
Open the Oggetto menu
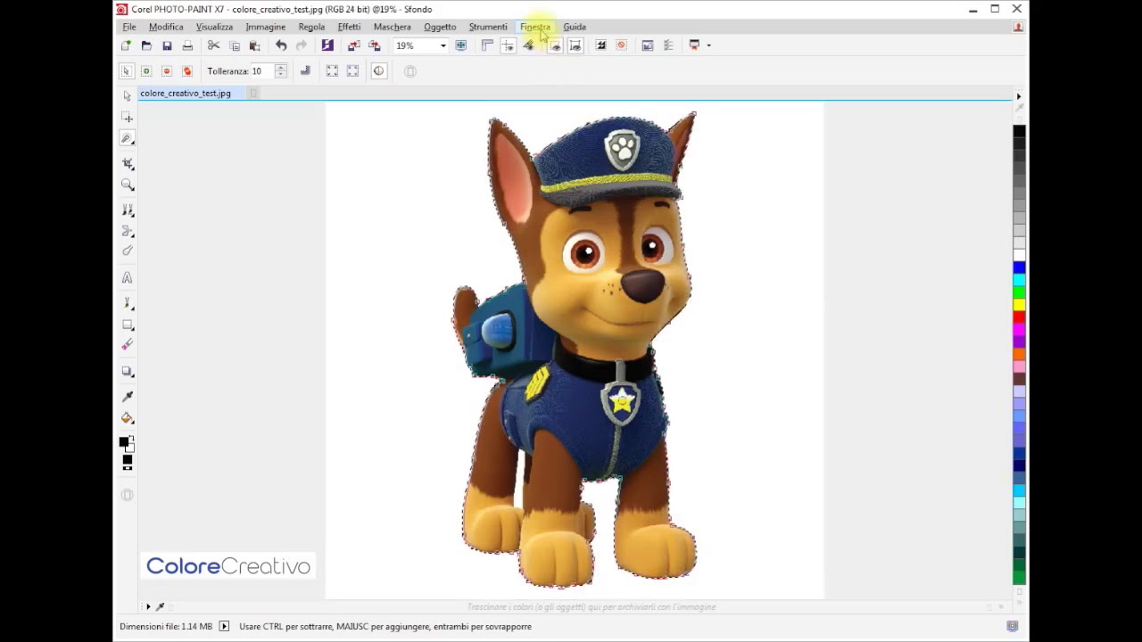440,27
